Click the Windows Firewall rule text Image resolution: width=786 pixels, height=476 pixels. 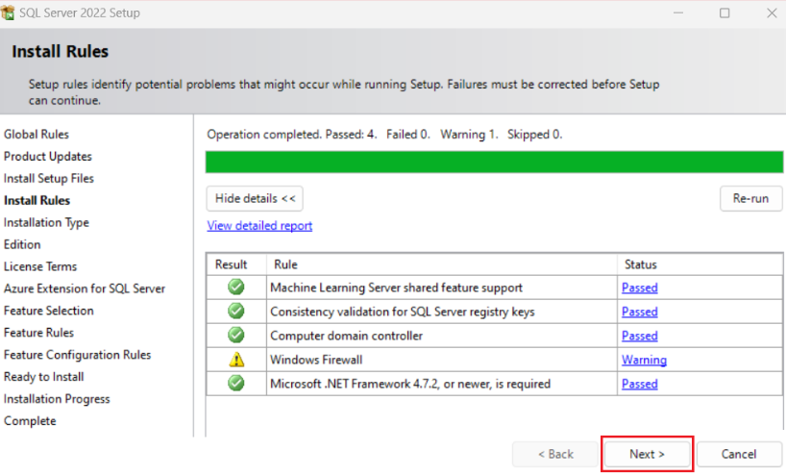316,360
